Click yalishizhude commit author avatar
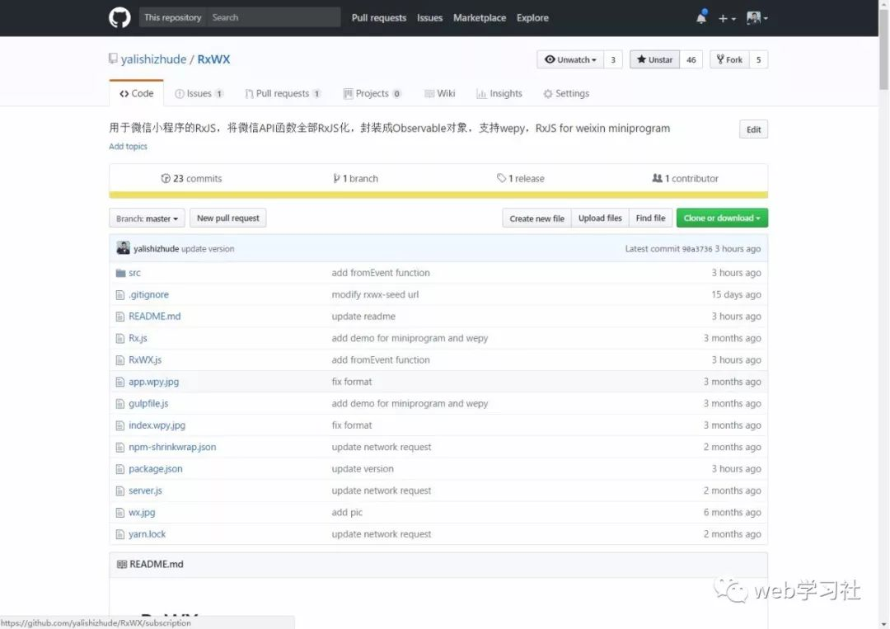Screen dimensions: 890x629 point(123,248)
